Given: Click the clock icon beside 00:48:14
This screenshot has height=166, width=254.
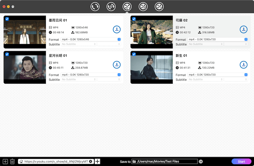Looking at the screenshot, I should [51, 32].
